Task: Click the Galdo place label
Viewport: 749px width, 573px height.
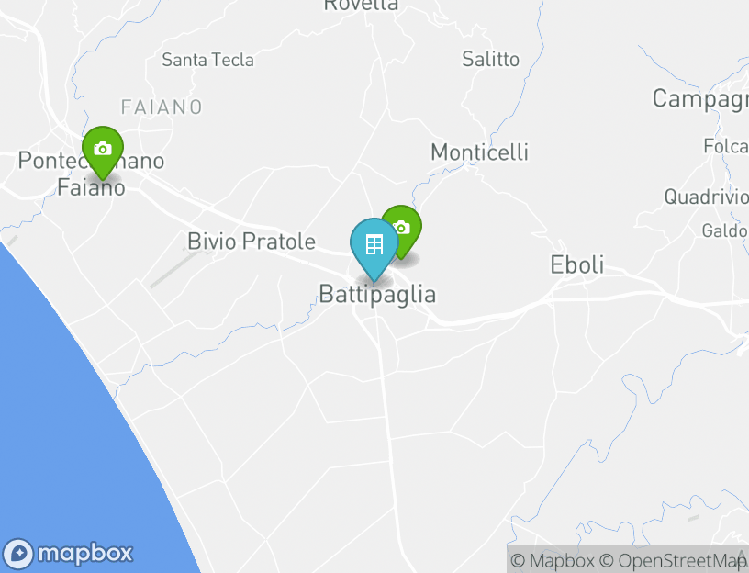Action: (725, 230)
